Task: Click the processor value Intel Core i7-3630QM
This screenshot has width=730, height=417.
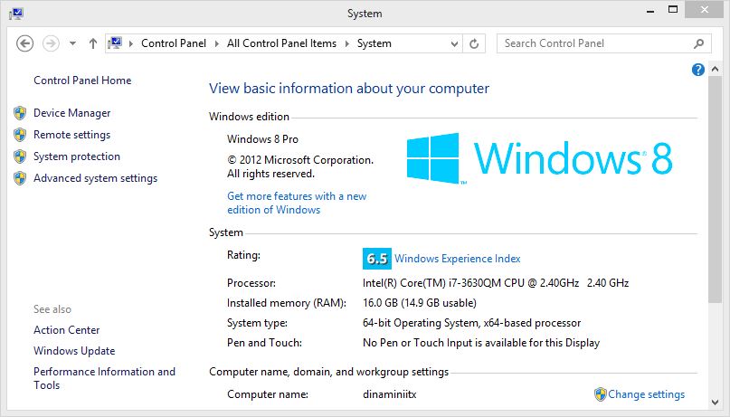Action: tap(496, 283)
